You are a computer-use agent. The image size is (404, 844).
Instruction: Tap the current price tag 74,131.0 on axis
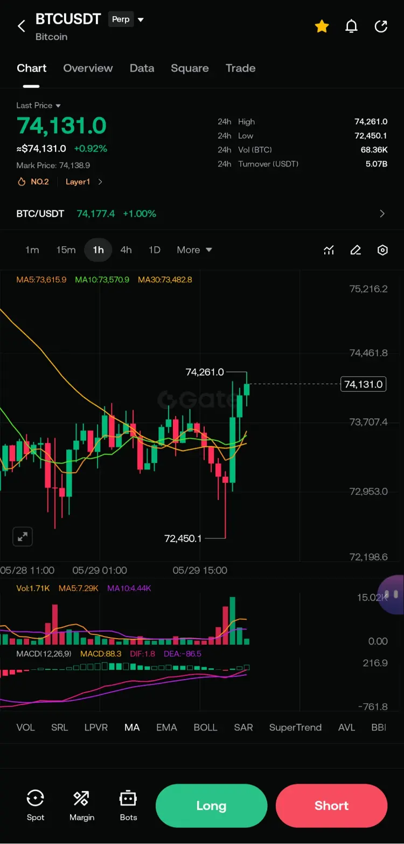click(x=364, y=384)
